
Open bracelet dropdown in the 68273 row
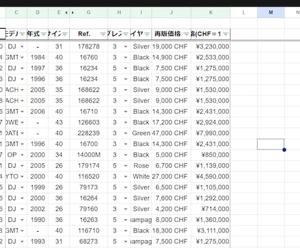point(126,241)
